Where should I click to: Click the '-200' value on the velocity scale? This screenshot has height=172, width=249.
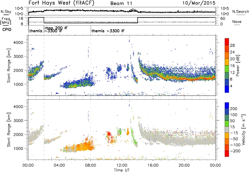click(x=235, y=151)
